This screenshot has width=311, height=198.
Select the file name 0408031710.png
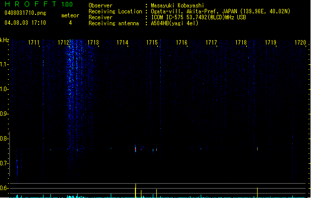(x=25, y=13)
